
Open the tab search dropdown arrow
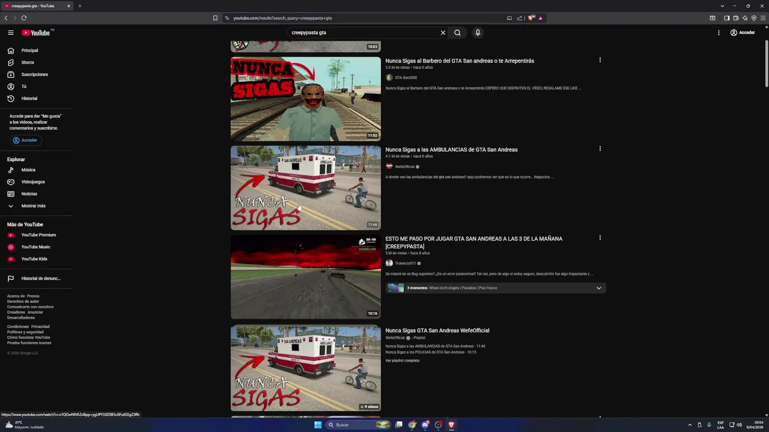tap(722, 6)
